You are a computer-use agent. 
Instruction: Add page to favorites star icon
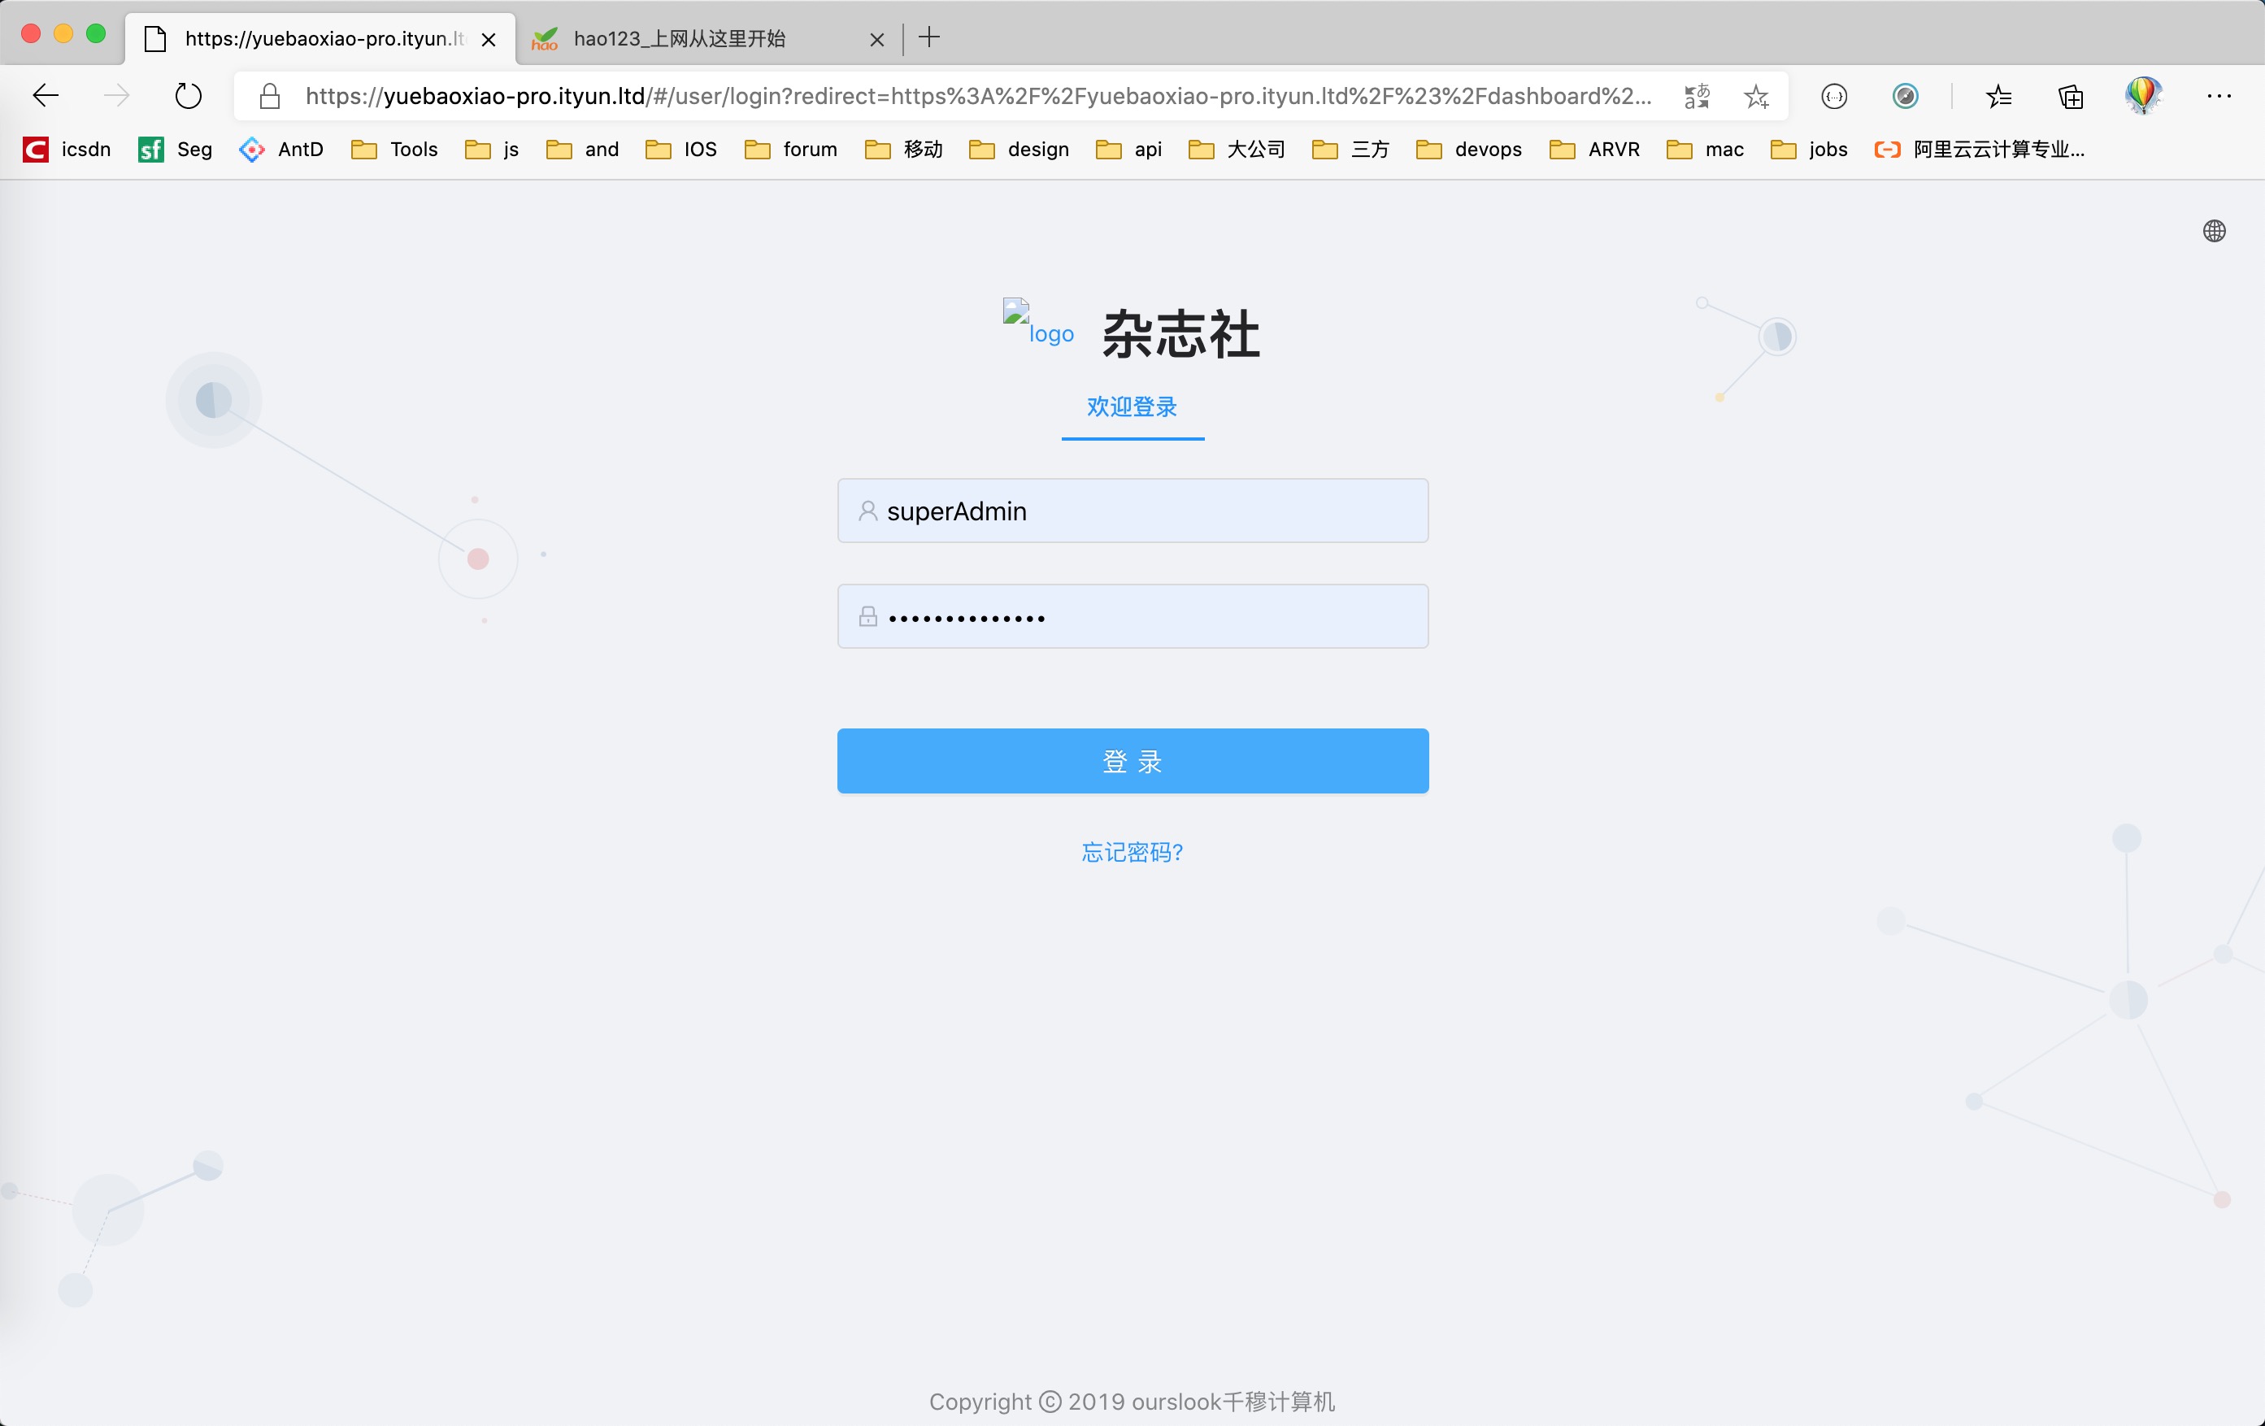tap(1755, 96)
